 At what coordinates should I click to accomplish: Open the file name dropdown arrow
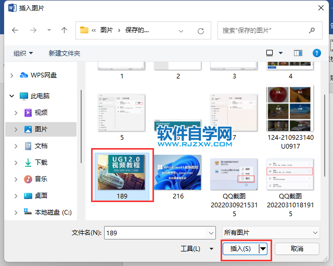pyautogui.click(x=211, y=233)
